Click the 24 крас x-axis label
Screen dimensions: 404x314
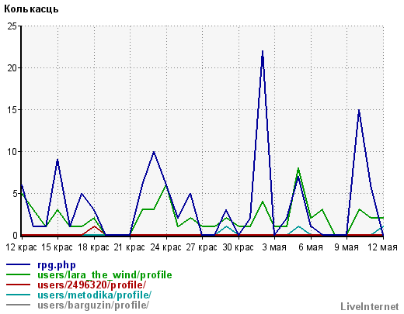coord(165,247)
